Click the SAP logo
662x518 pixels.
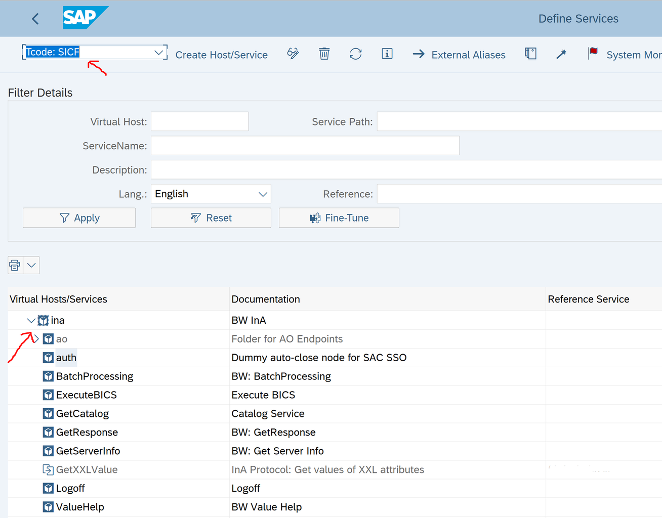(x=85, y=18)
